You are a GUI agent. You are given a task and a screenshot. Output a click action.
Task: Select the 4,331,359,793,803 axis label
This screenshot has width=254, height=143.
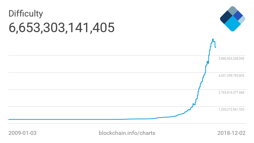pyautogui.click(x=231, y=76)
